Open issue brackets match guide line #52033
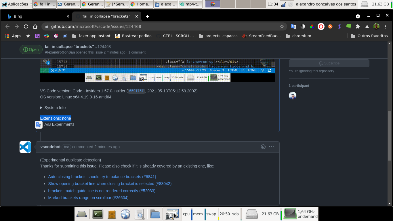Screen dimensions: 393x221 [102, 191]
